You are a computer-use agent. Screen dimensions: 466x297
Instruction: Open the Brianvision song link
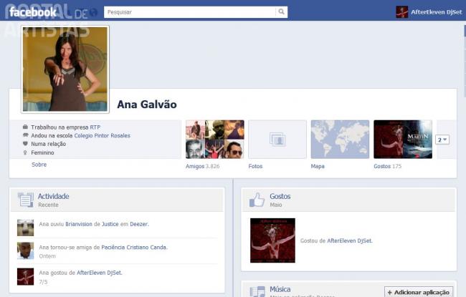(x=79, y=224)
